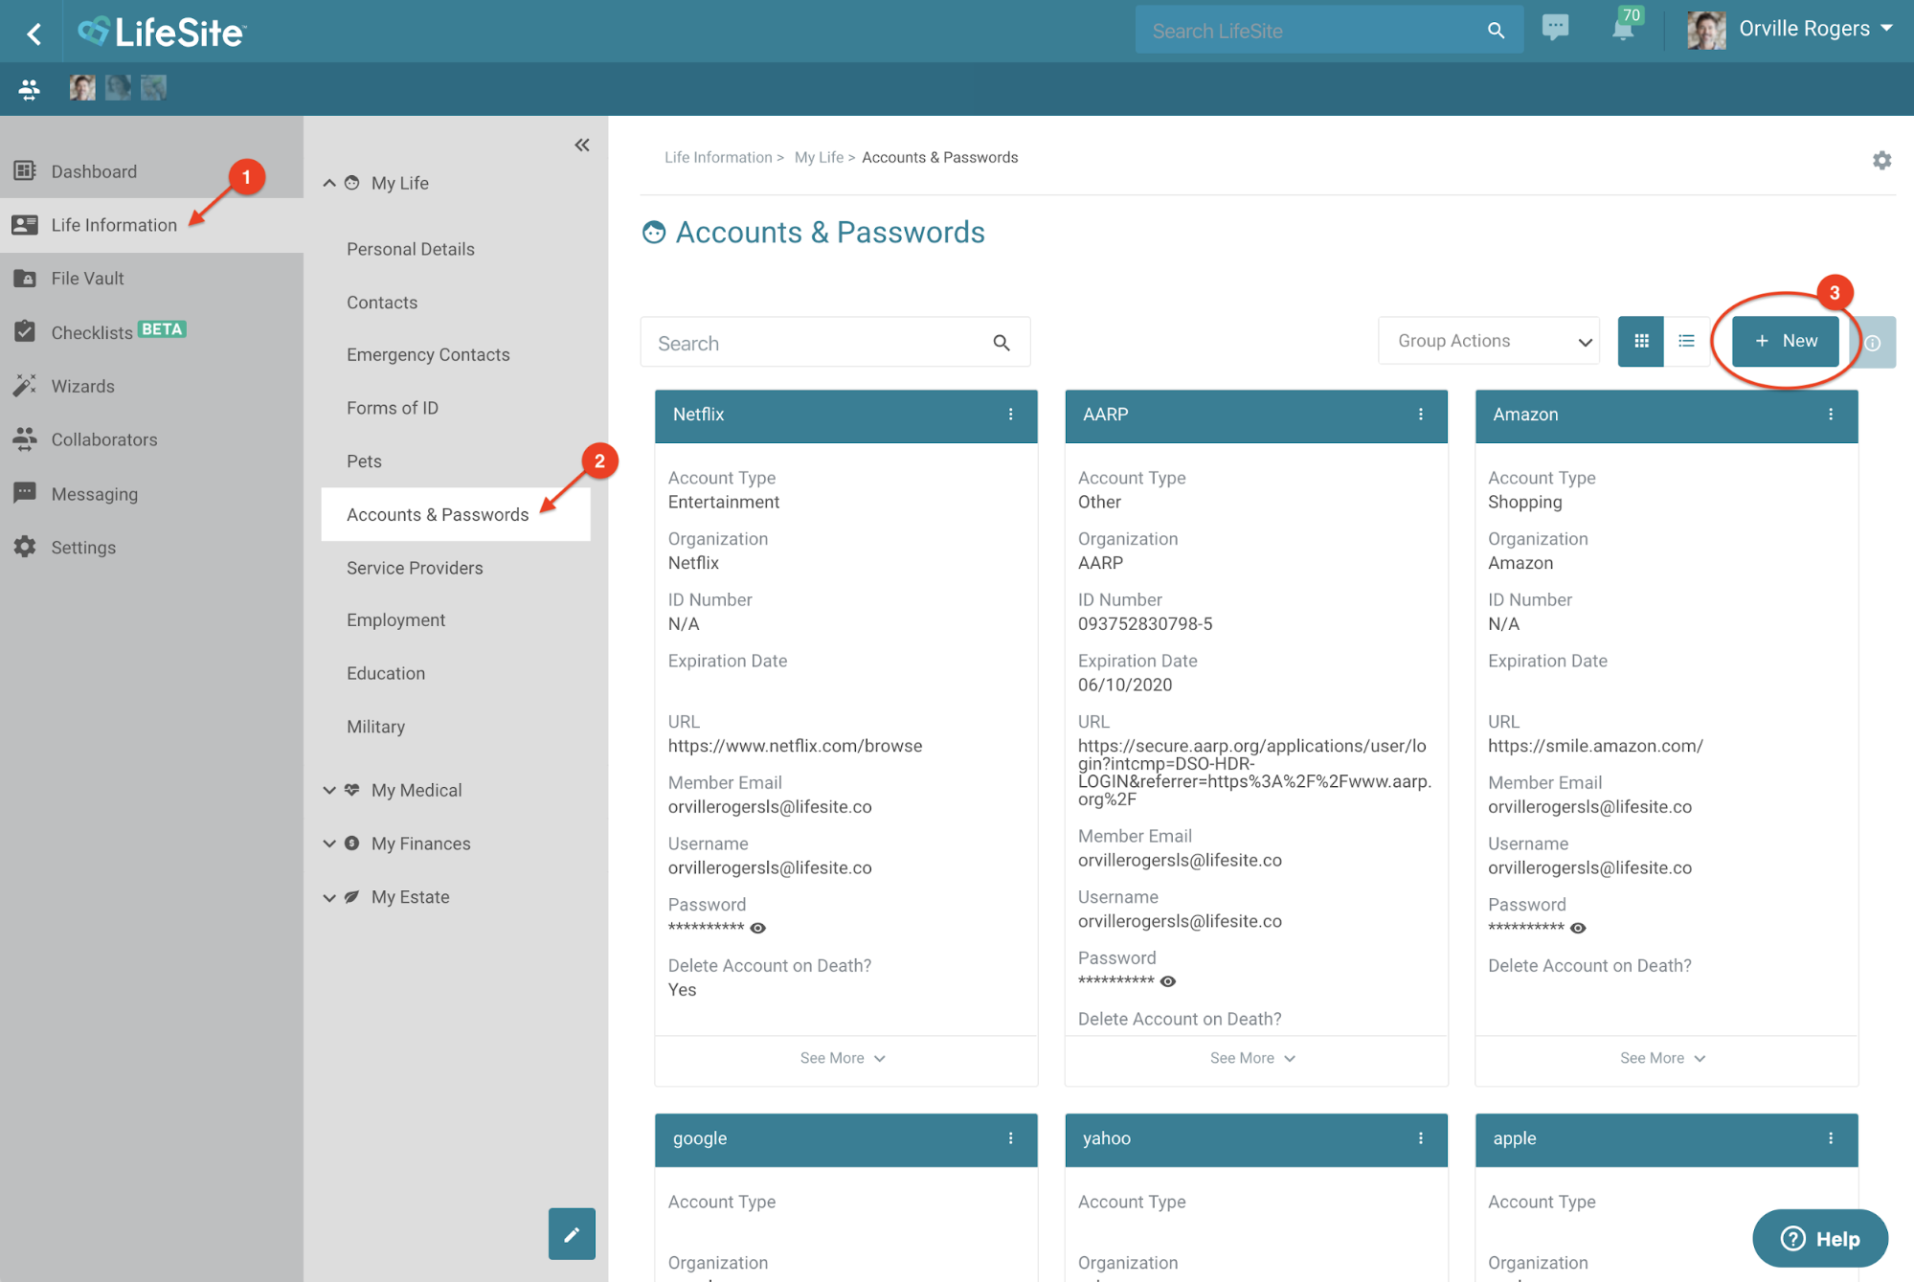The height and width of the screenshot is (1282, 1914).
Task: Open Settings in the sidebar
Action: pos(151,548)
